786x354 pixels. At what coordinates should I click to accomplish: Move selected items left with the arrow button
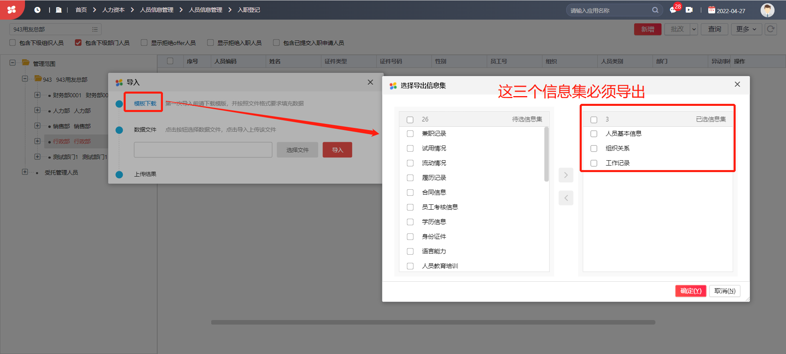coord(566,198)
